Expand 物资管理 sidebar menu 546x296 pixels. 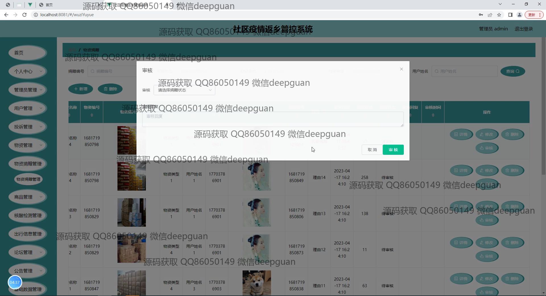pos(28,145)
